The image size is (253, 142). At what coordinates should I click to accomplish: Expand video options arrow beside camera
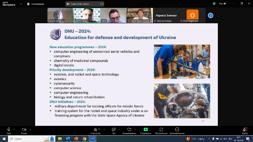coord(30,129)
